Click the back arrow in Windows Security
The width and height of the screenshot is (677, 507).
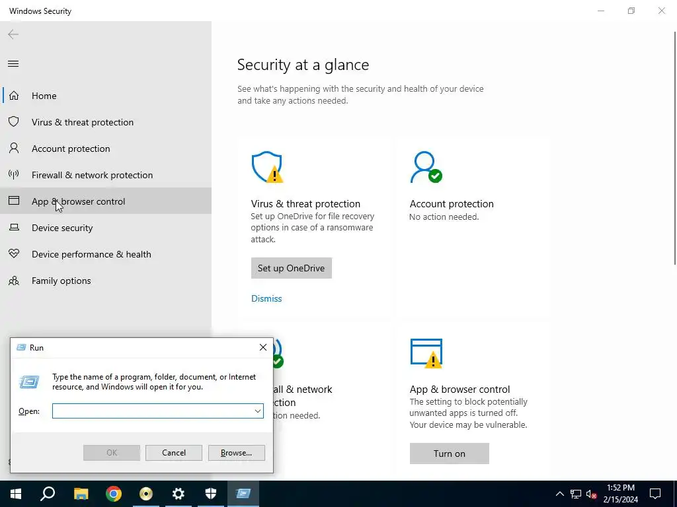pyautogui.click(x=13, y=34)
